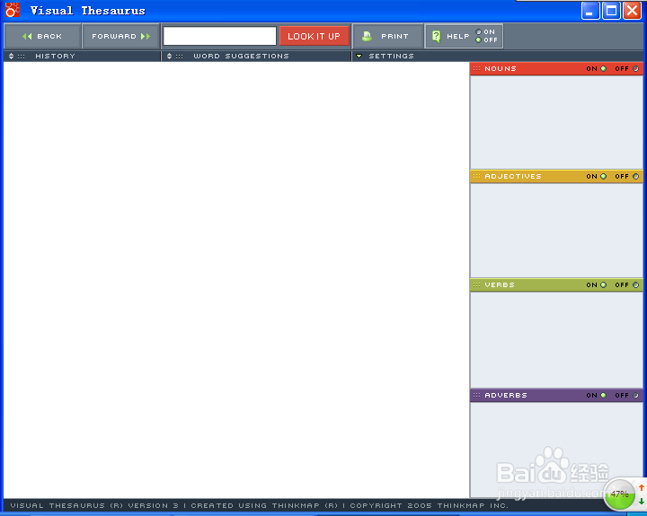The image size is (647, 516).
Task: Turn Nouns off
Action: pyautogui.click(x=635, y=69)
